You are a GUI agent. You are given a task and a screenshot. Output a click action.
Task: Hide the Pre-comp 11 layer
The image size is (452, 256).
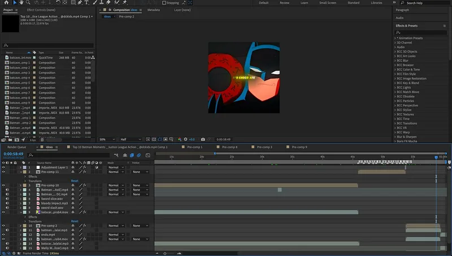[3, 172]
